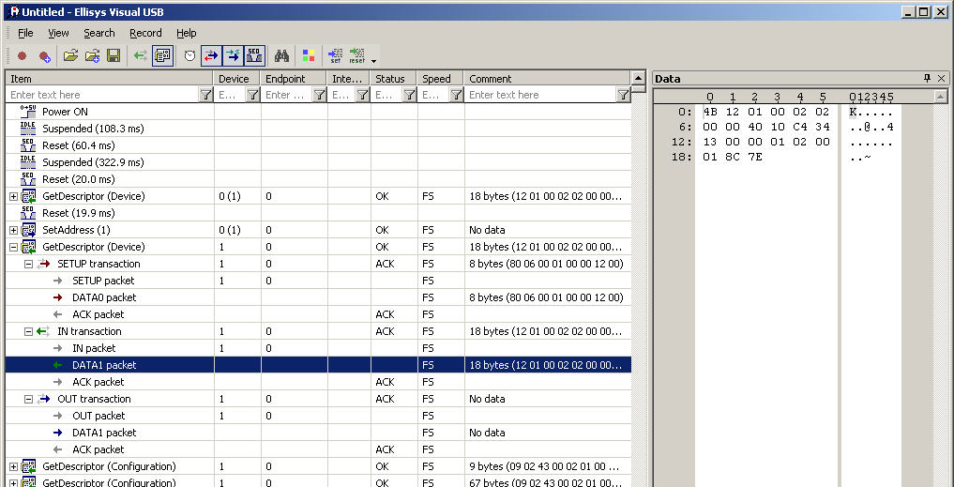954x487 pixels.
Task: Click the Endpoint filter text field
Action: pos(287,95)
